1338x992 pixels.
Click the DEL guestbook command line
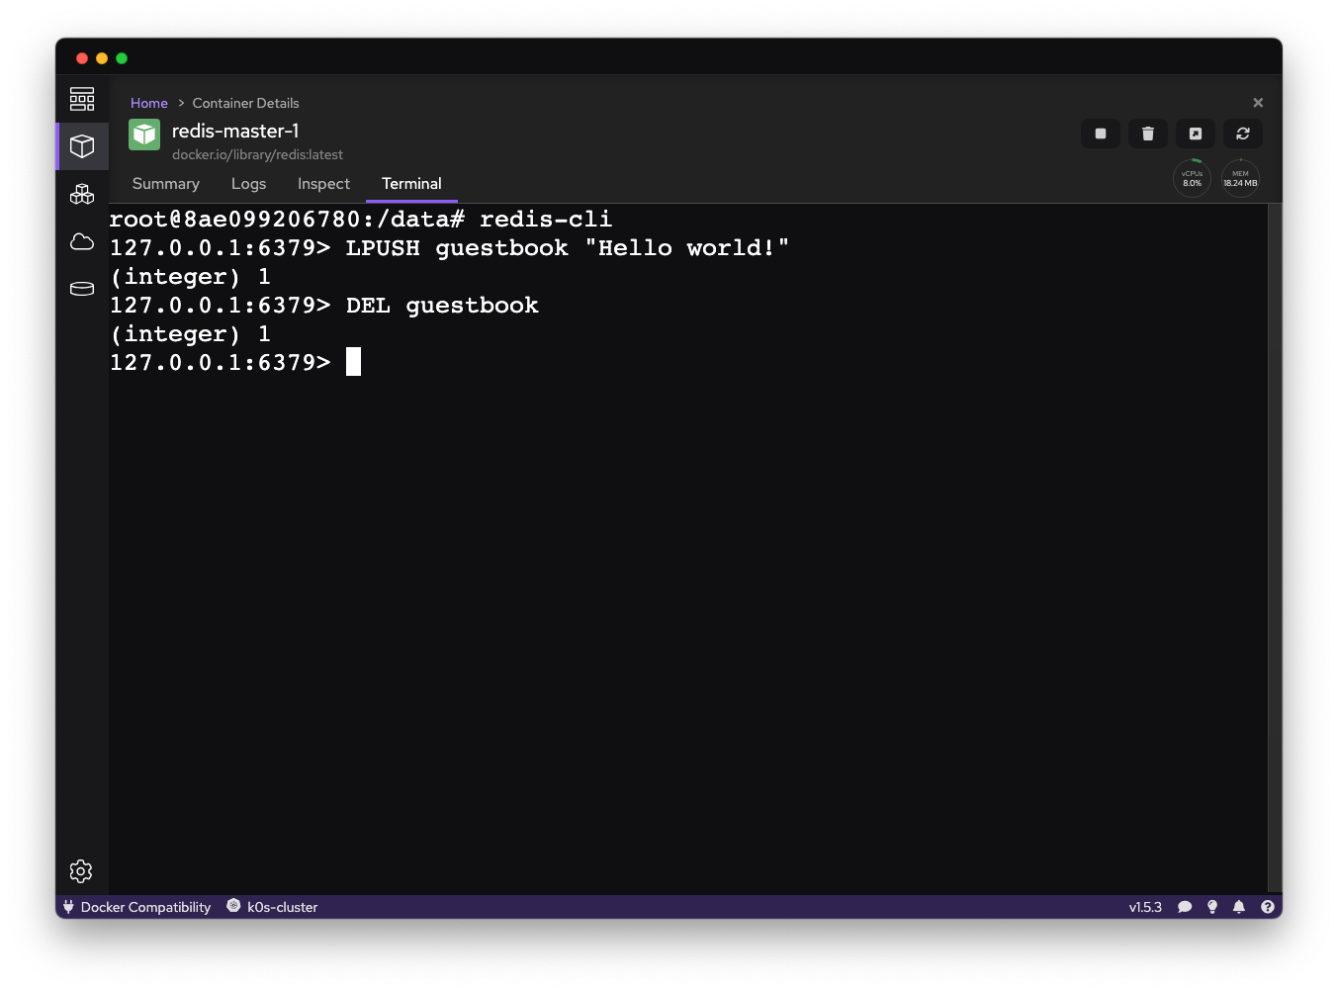pyautogui.click(x=324, y=306)
